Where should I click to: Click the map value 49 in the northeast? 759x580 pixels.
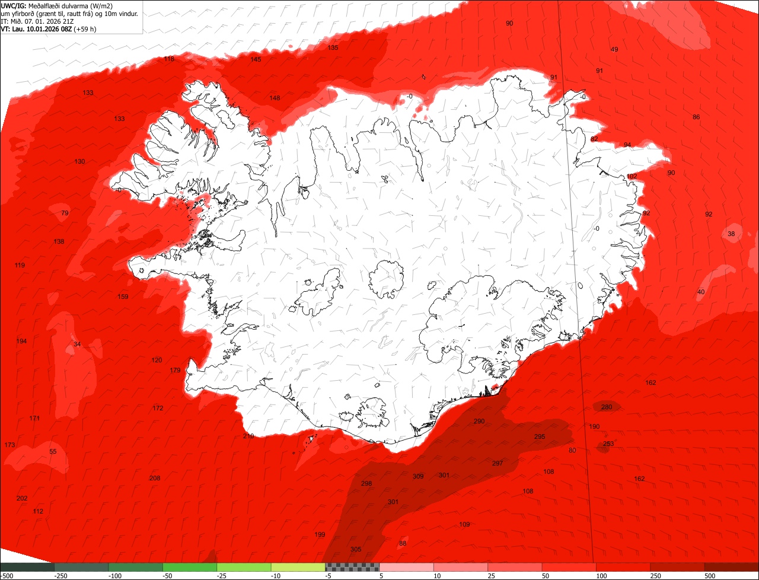click(614, 49)
